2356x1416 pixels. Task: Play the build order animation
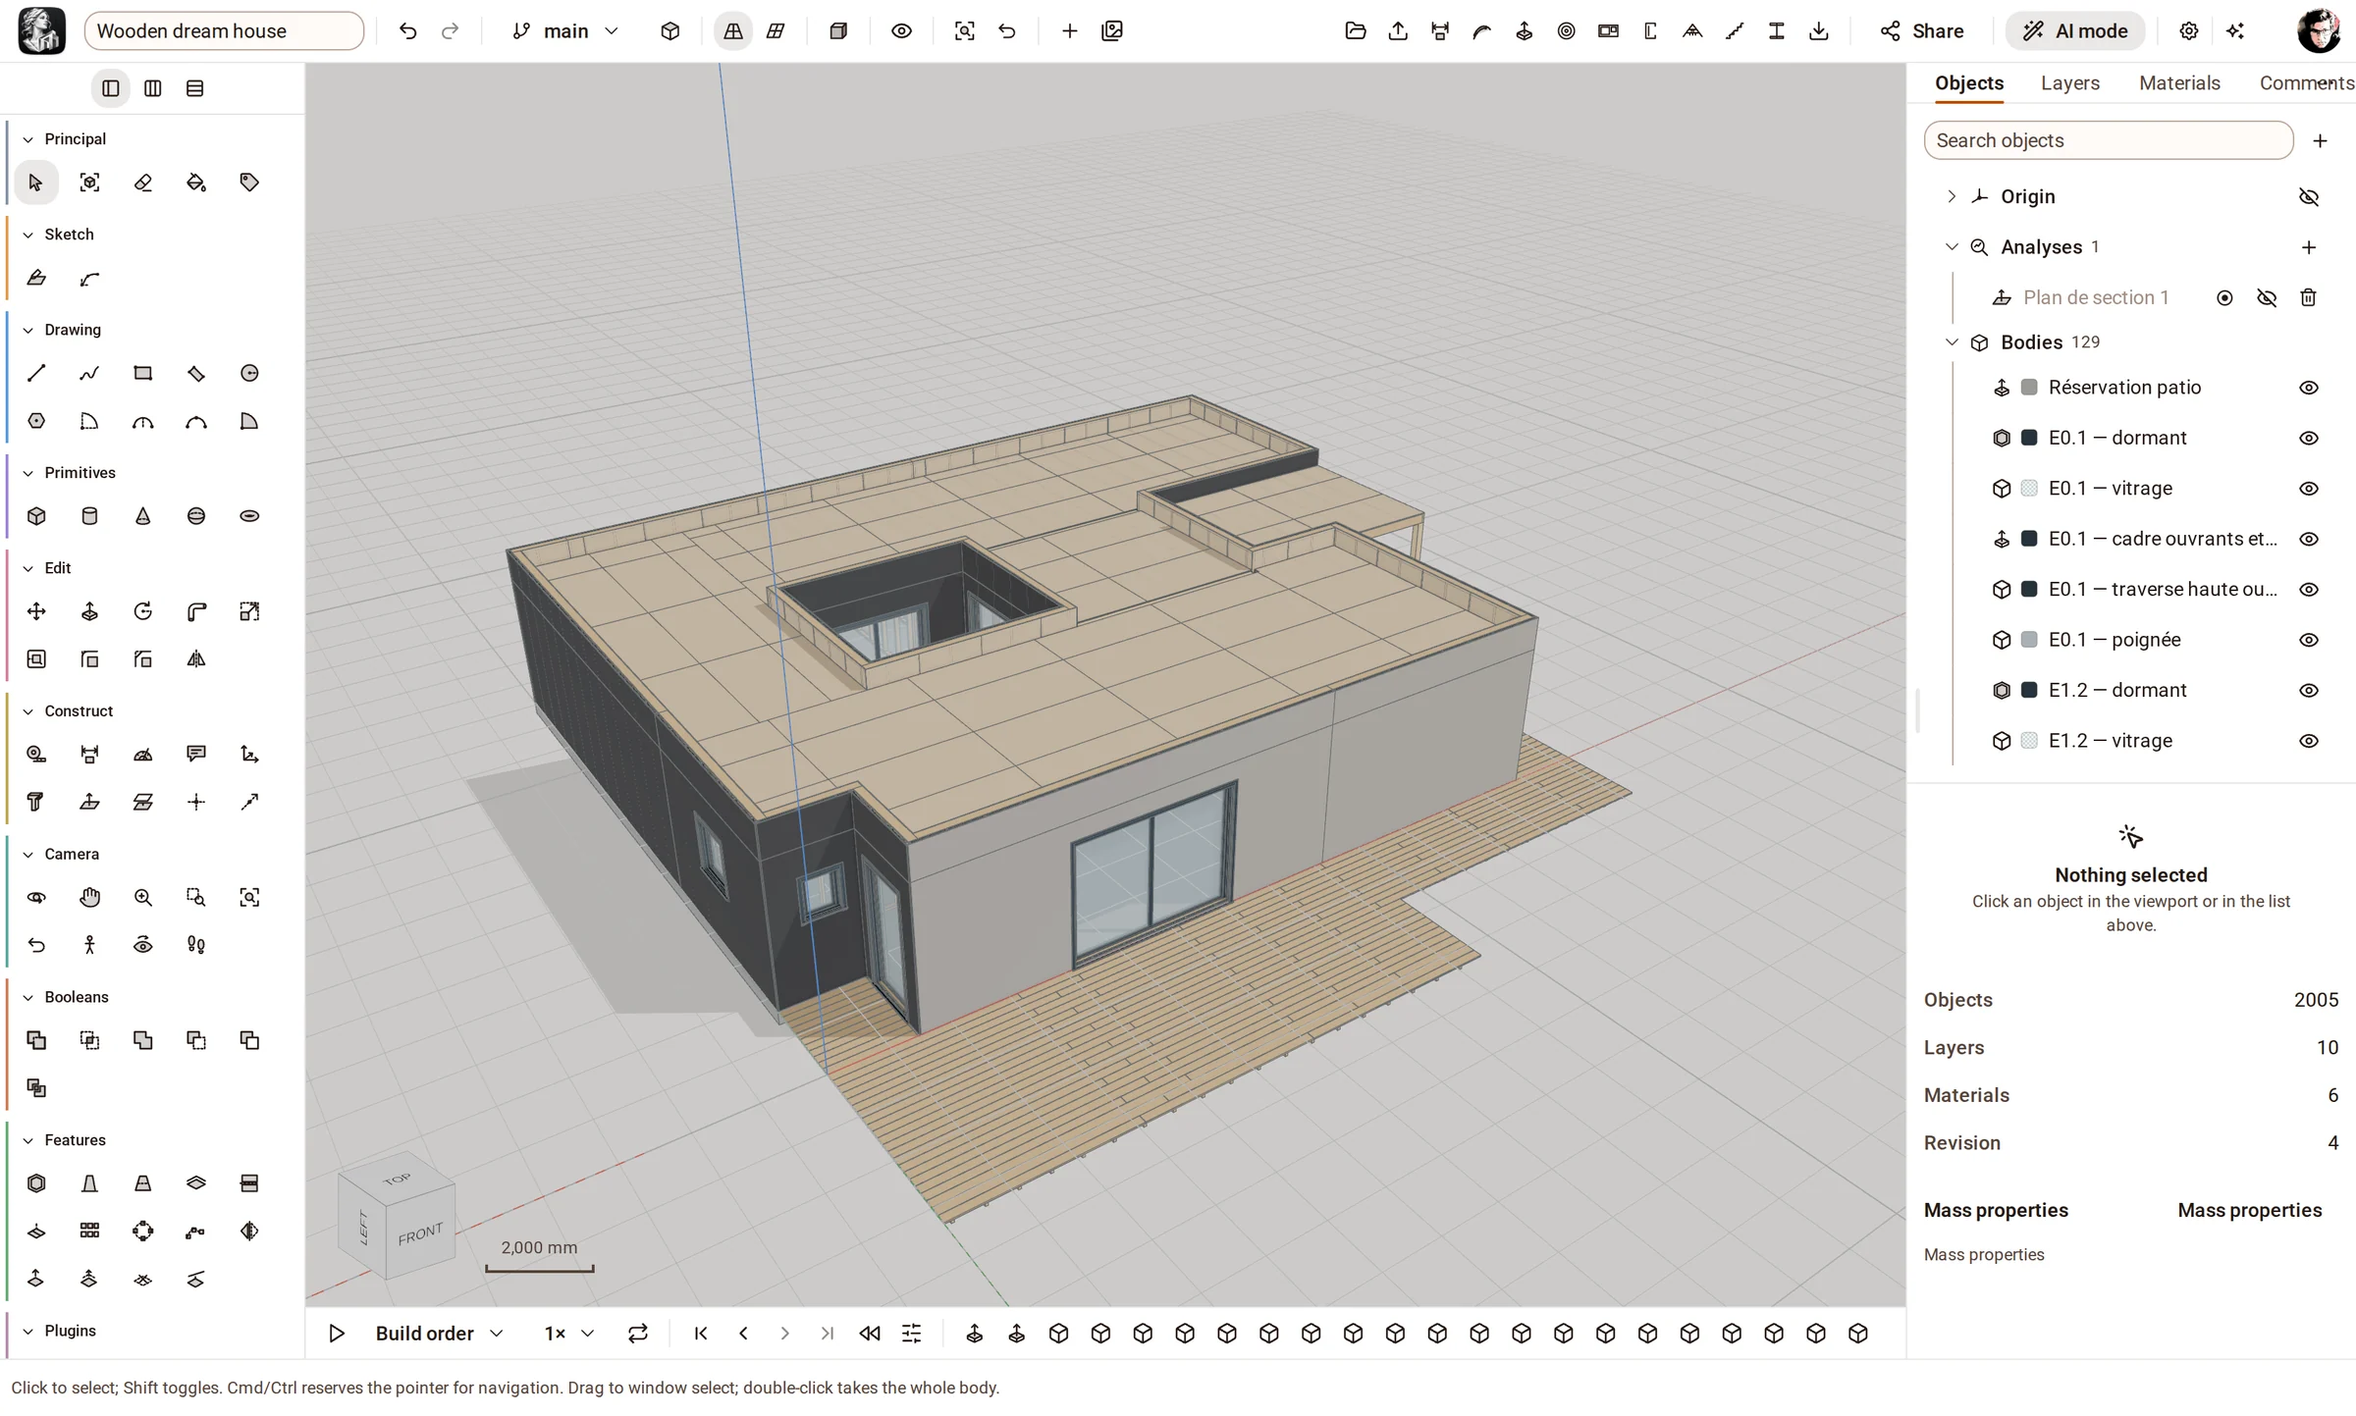337,1334
